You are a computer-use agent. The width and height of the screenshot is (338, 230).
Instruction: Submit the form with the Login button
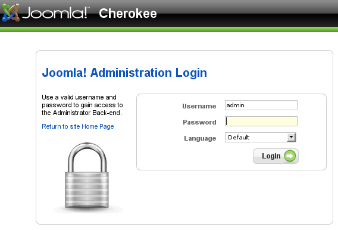[x=276, y=156]
